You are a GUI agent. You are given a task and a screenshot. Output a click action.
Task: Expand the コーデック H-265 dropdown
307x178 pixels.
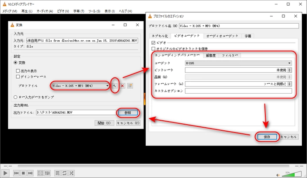[289, 63]
